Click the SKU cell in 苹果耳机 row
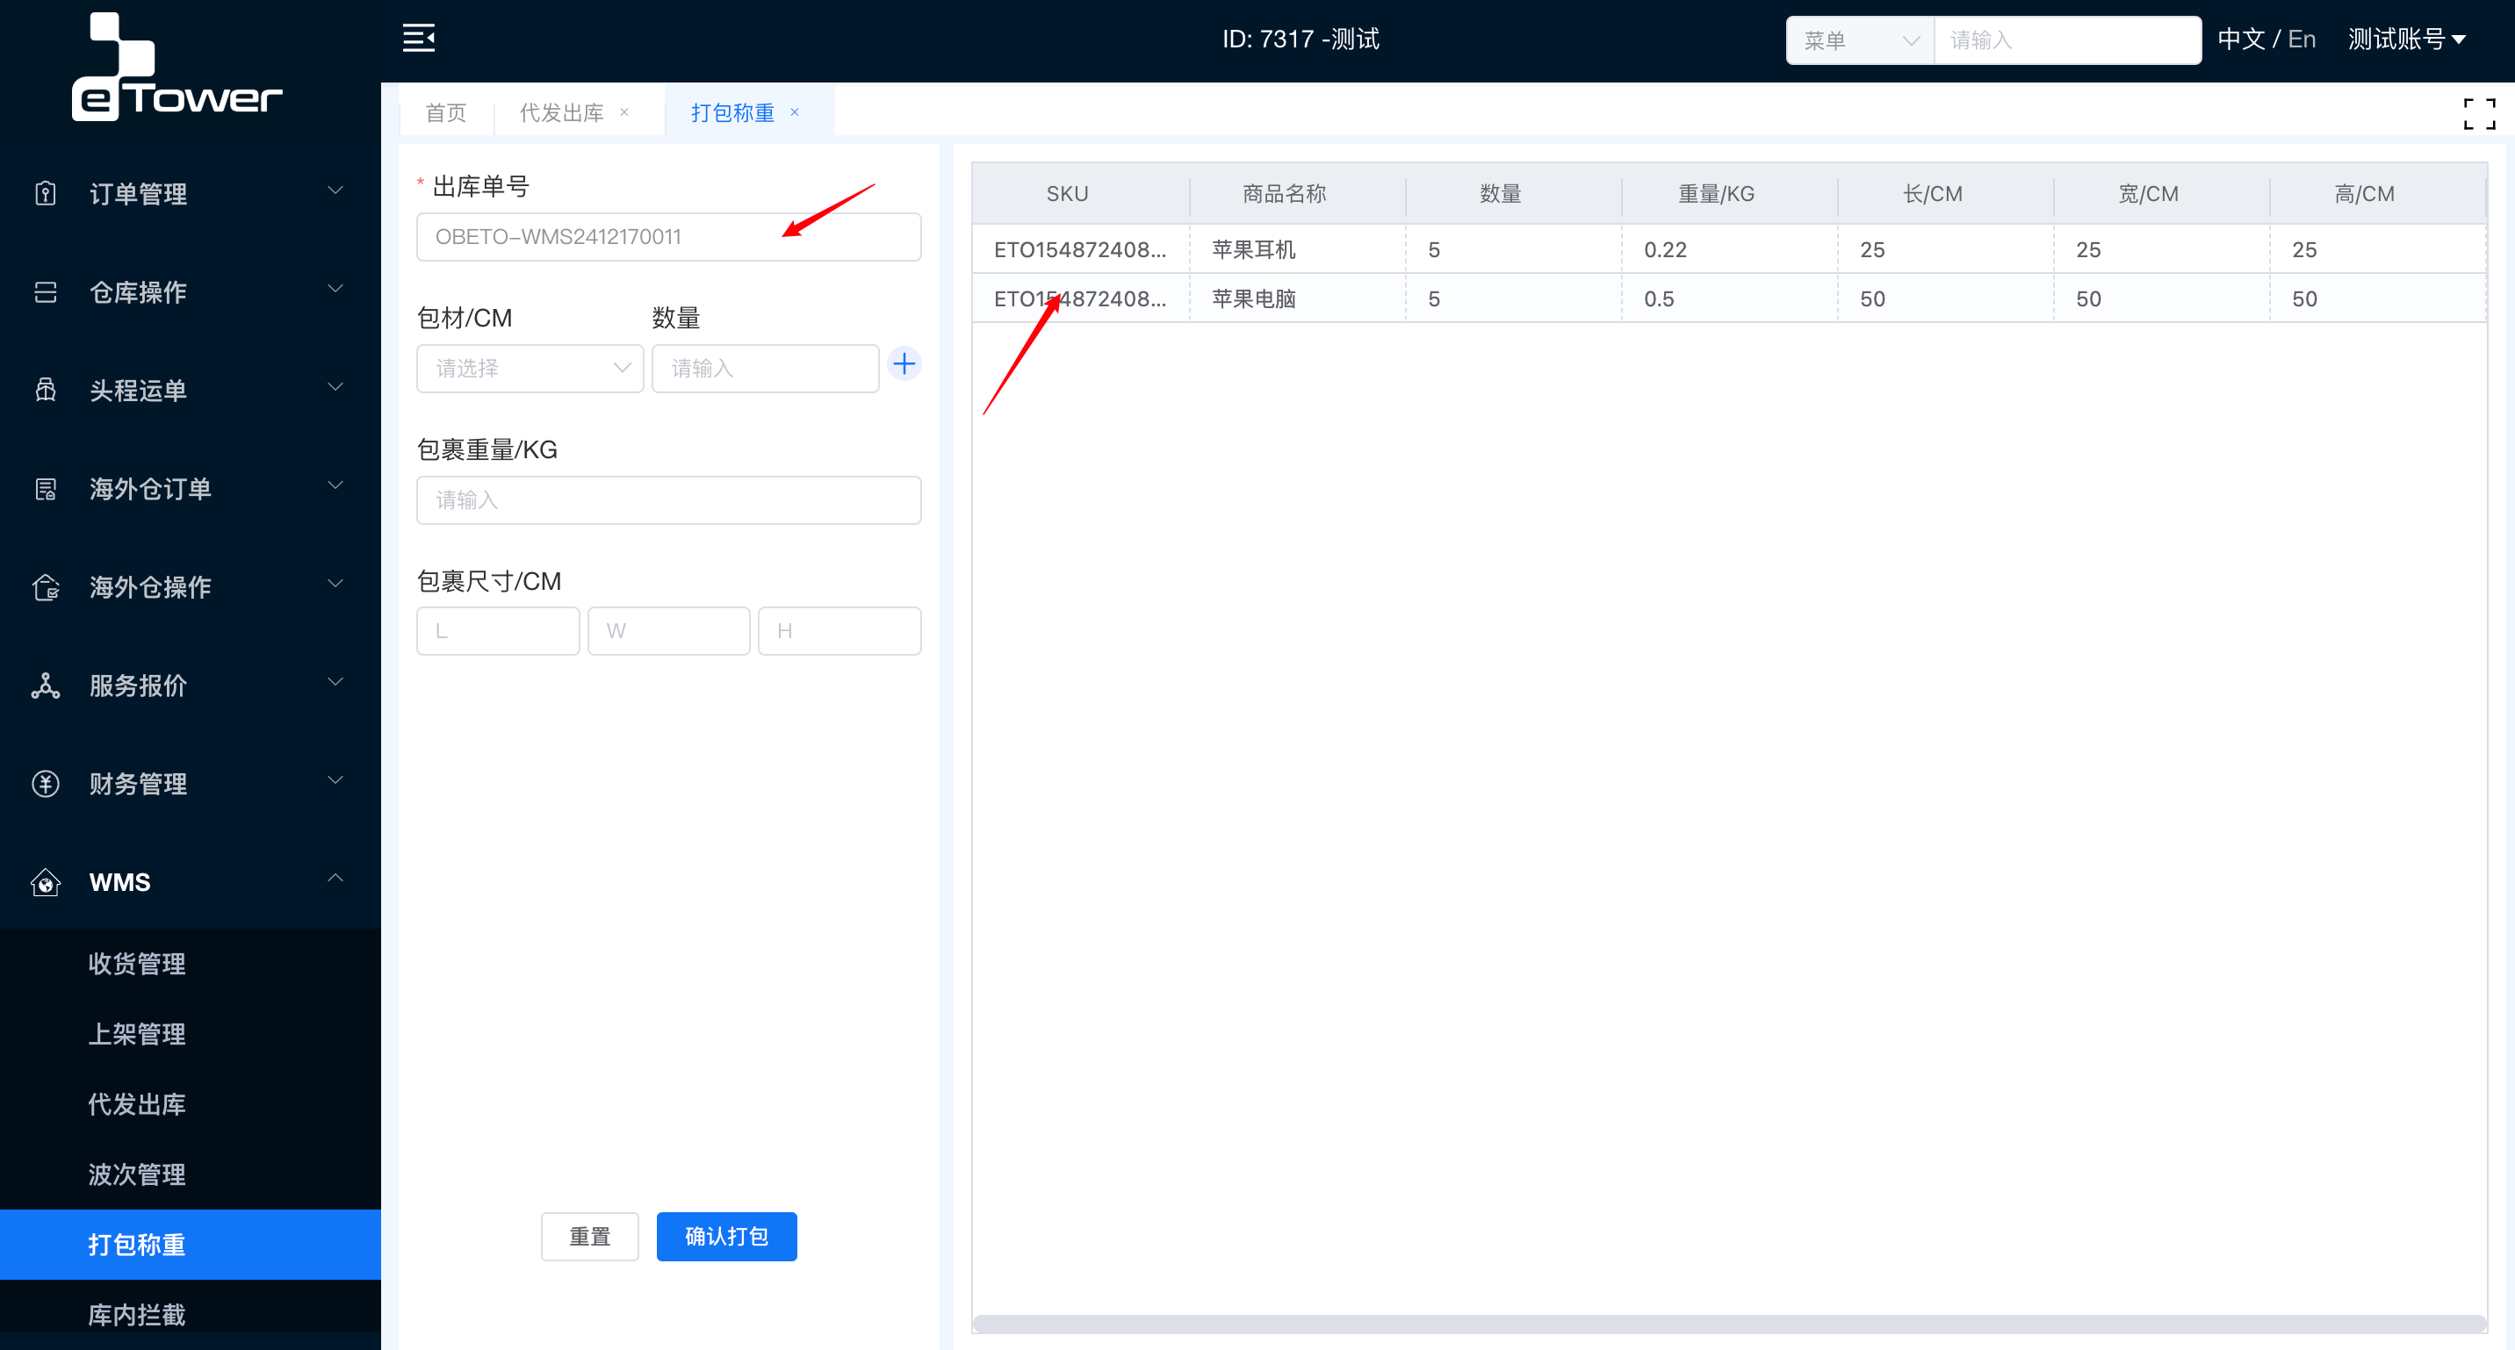Image resolution: width=2515 pixels, height=1350 pixels. pyautogui.click(x=1081, y=249)
